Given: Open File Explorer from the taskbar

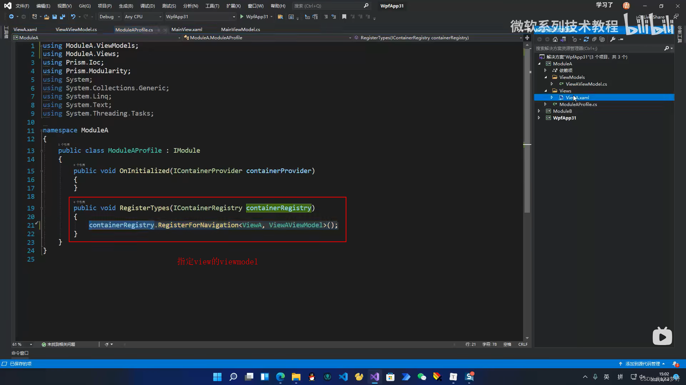Looking at the screenshot, I should pos(296,377).
